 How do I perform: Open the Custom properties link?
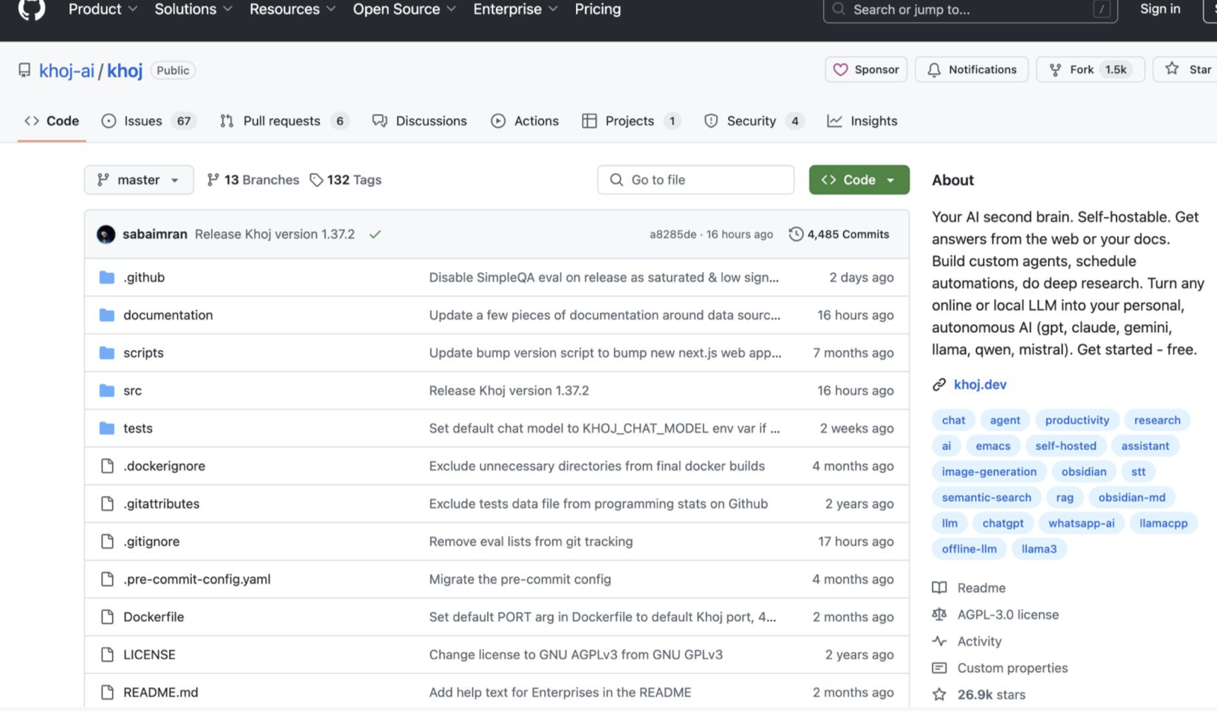pos(1000,668)
